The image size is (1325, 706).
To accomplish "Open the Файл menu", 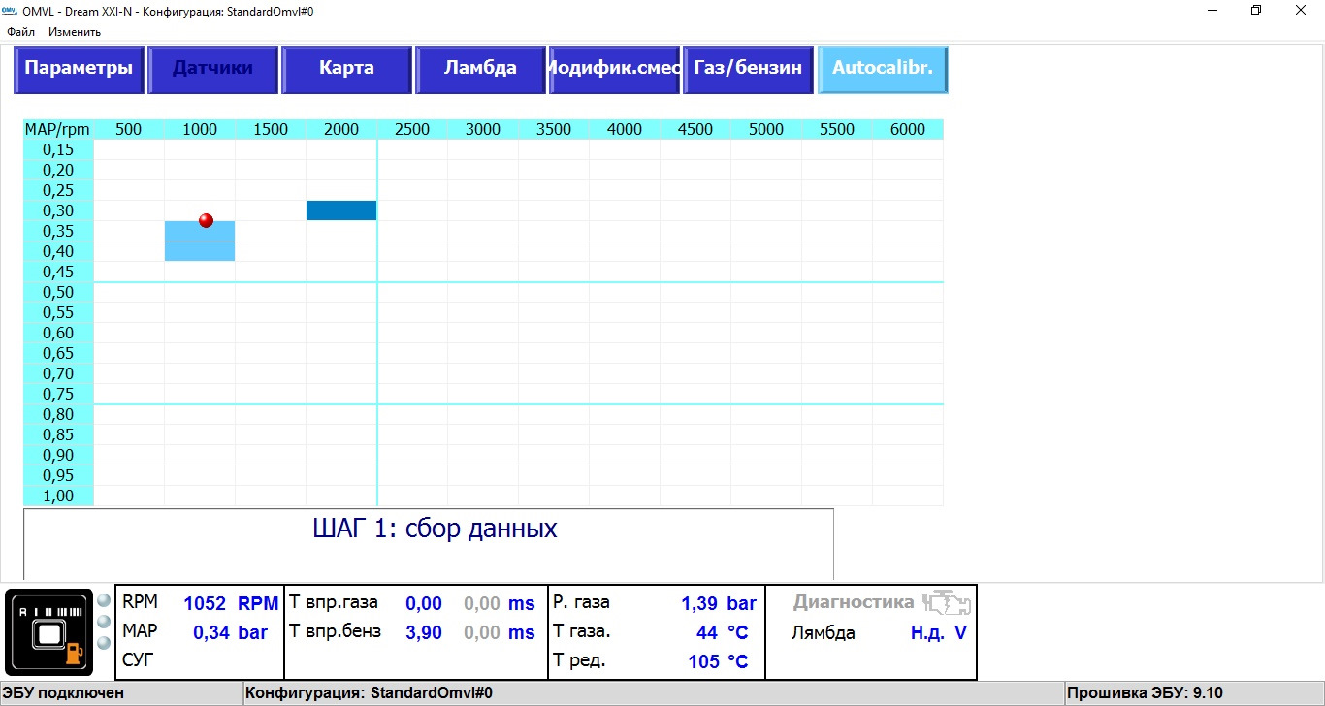I will (21, 31).
